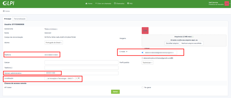Image resolution: width=231 pixels, height=98 pixels.
Task: Click the DM profile picture thumbnail
Action: [145, 31]
